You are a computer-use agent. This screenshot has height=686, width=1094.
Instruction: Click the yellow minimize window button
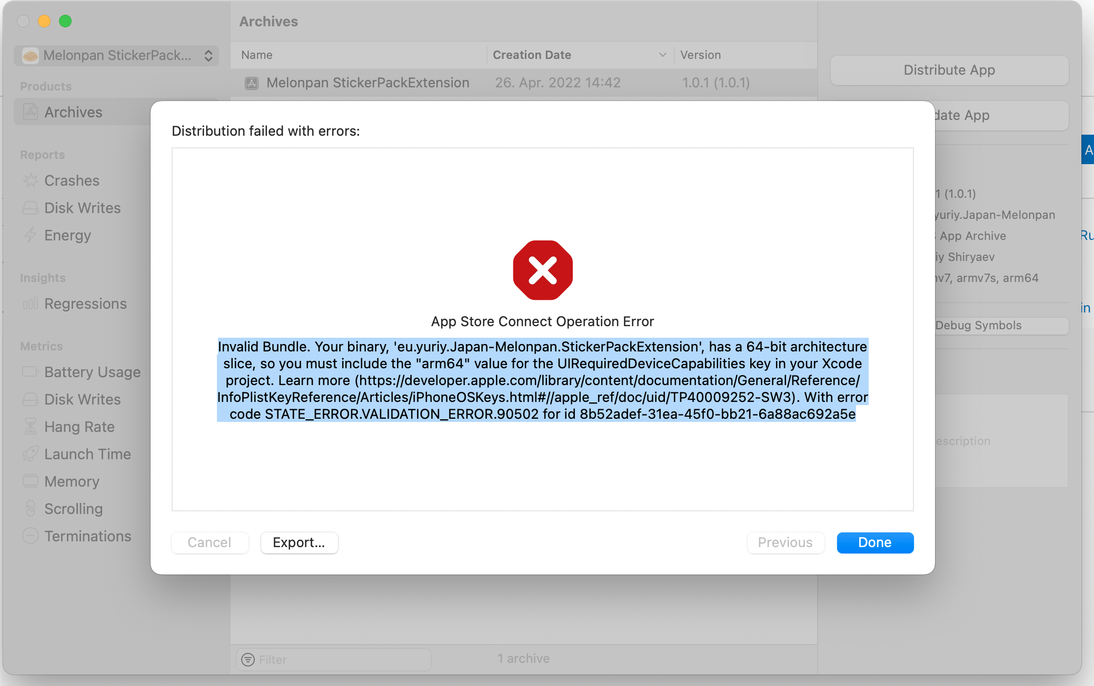tap(44, 21)
